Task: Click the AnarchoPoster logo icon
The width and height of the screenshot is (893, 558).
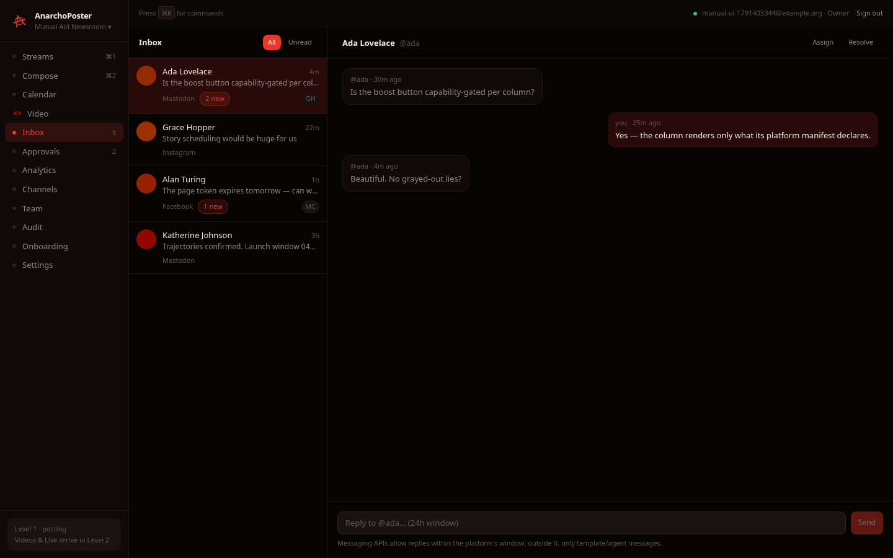Action: coord(19,21)
